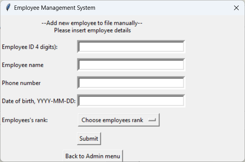
Task: Click the 'Employee name' label
Action: tap(23, 65)
